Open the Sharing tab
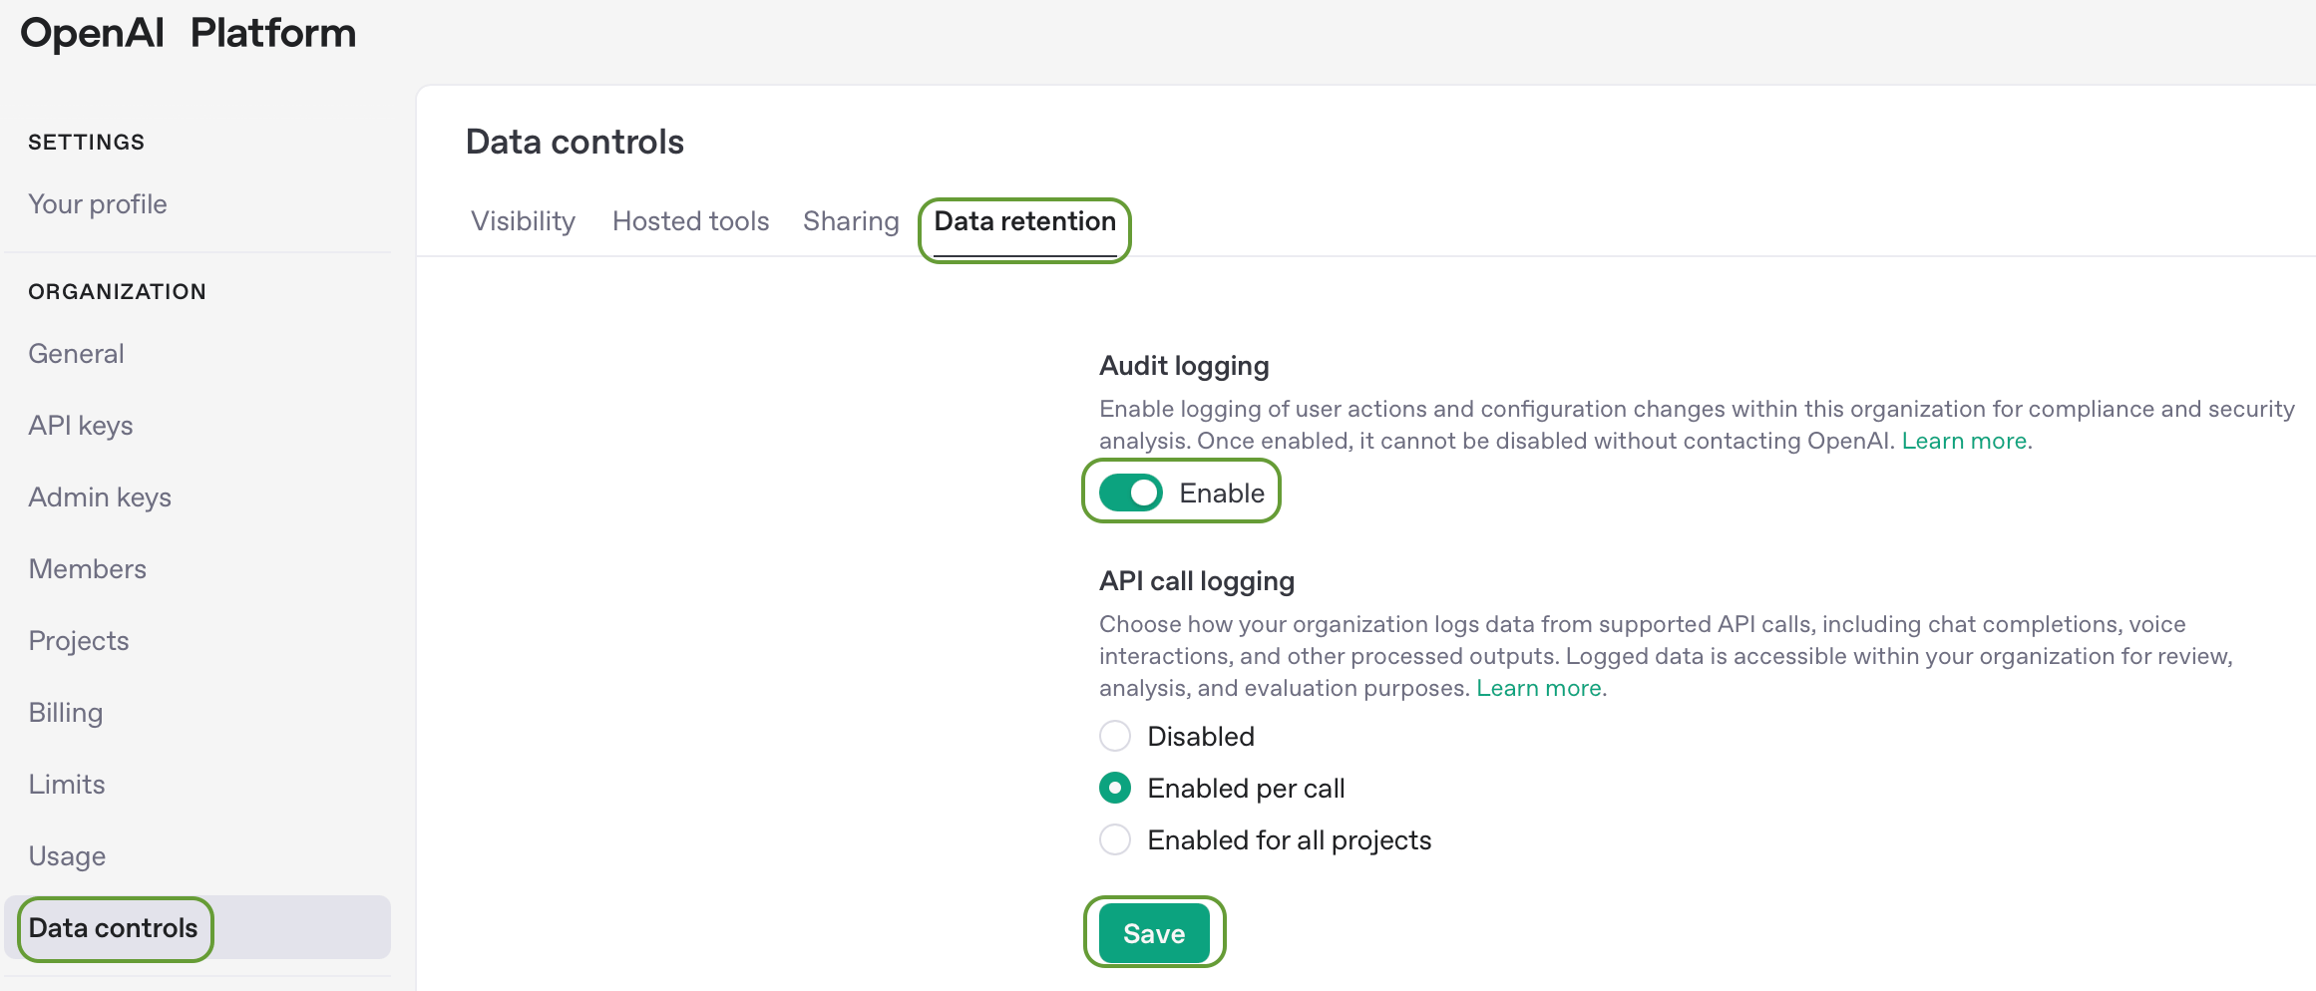 pos(852,221)
